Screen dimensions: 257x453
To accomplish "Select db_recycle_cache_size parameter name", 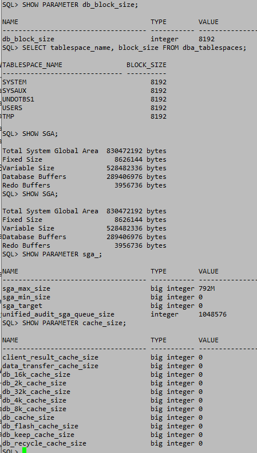I will tap(44, 443).
